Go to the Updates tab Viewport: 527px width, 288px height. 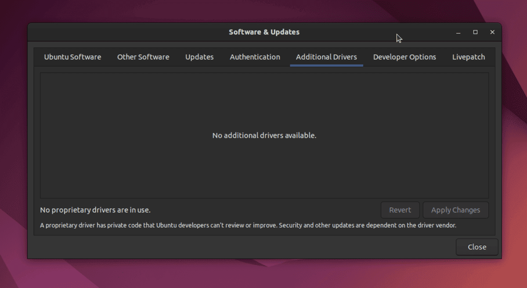[199, 57]
